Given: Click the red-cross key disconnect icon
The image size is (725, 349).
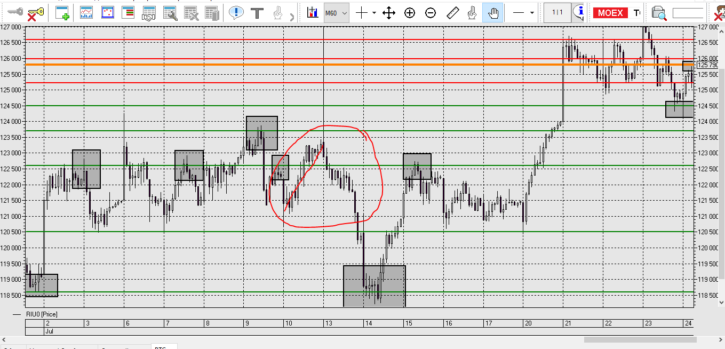Looking at the screenshot, I should 35,13.
